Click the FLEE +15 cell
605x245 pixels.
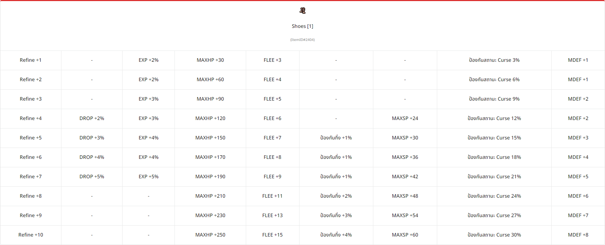tap(272, 235)
